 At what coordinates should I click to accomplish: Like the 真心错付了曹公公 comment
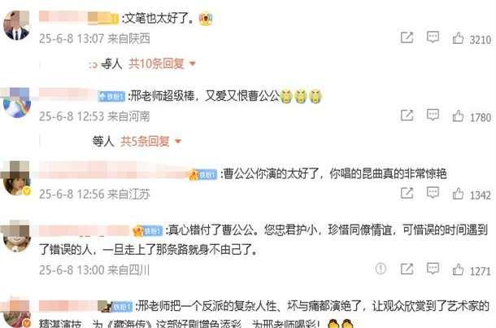click(458, 269)
